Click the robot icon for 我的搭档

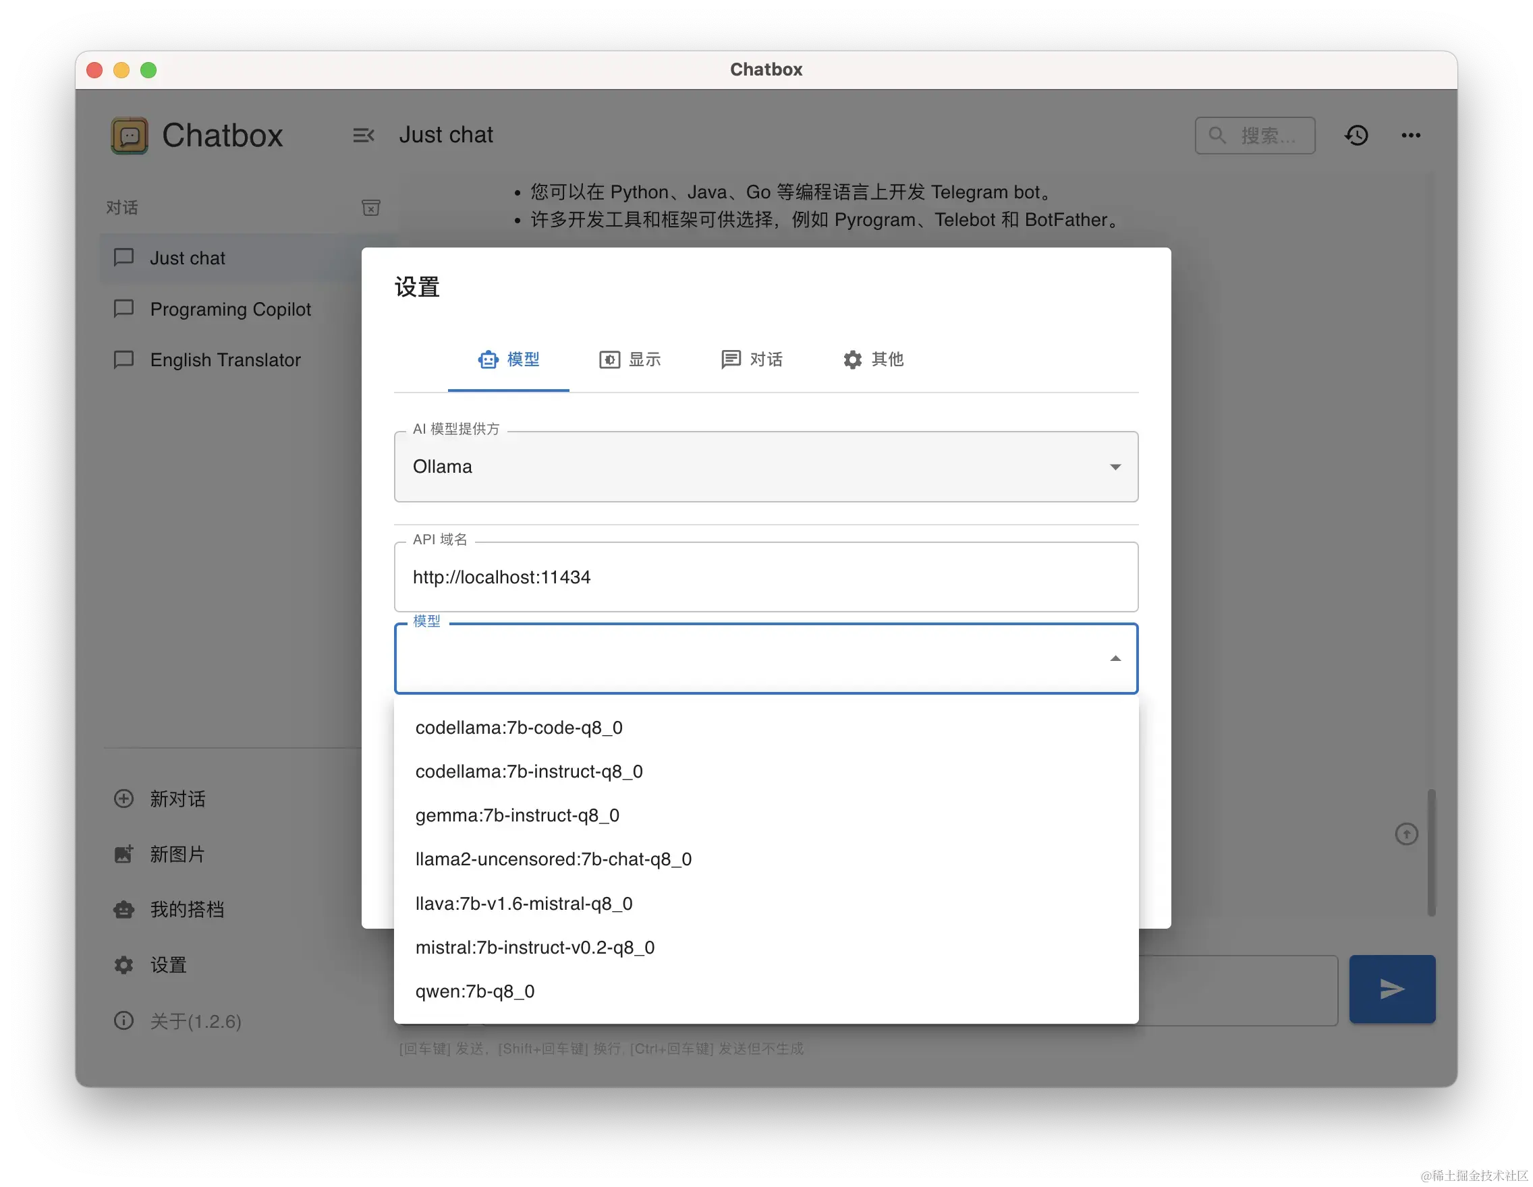[x=123, y=909]
